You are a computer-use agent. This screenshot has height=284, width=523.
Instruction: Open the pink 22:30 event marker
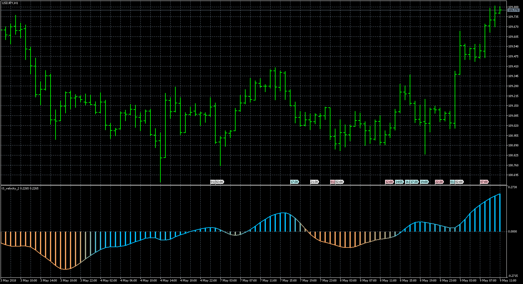point(439,182)
